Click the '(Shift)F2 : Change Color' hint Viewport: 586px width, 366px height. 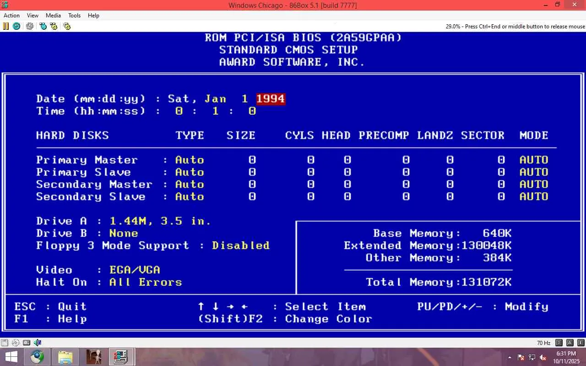tap(285, 319)
